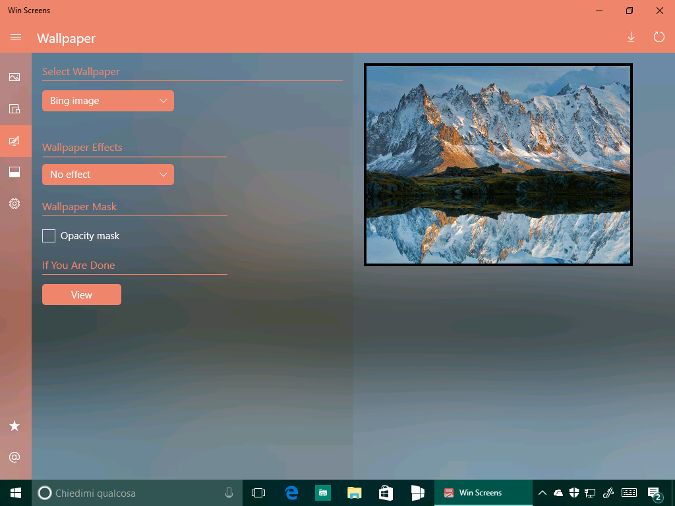Open the overlapping screens page in sidebar

point(15,109)
